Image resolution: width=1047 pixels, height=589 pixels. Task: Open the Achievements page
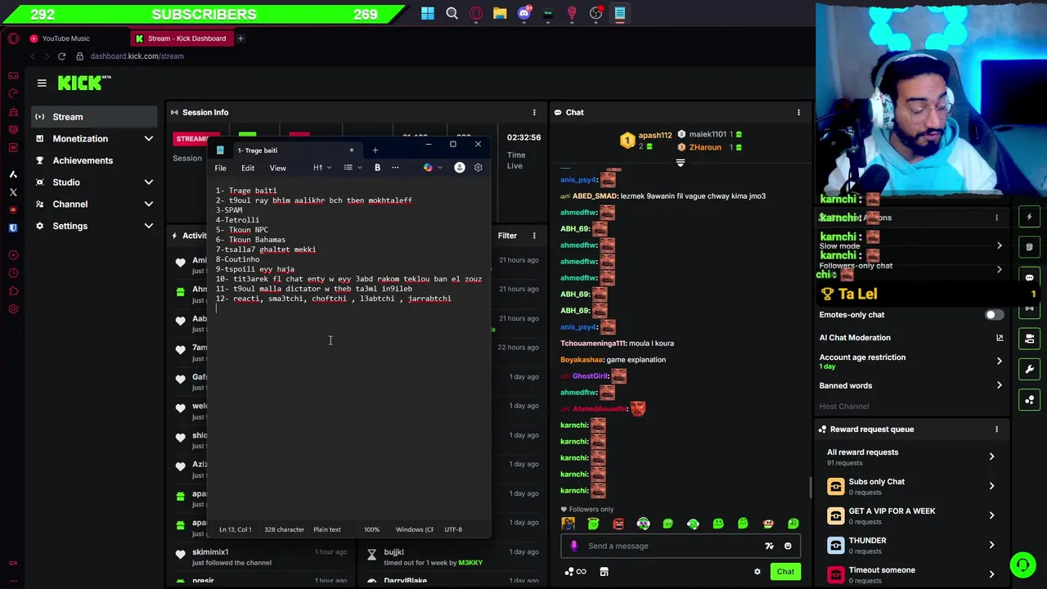pyautogui.click(x=94, y=160)
